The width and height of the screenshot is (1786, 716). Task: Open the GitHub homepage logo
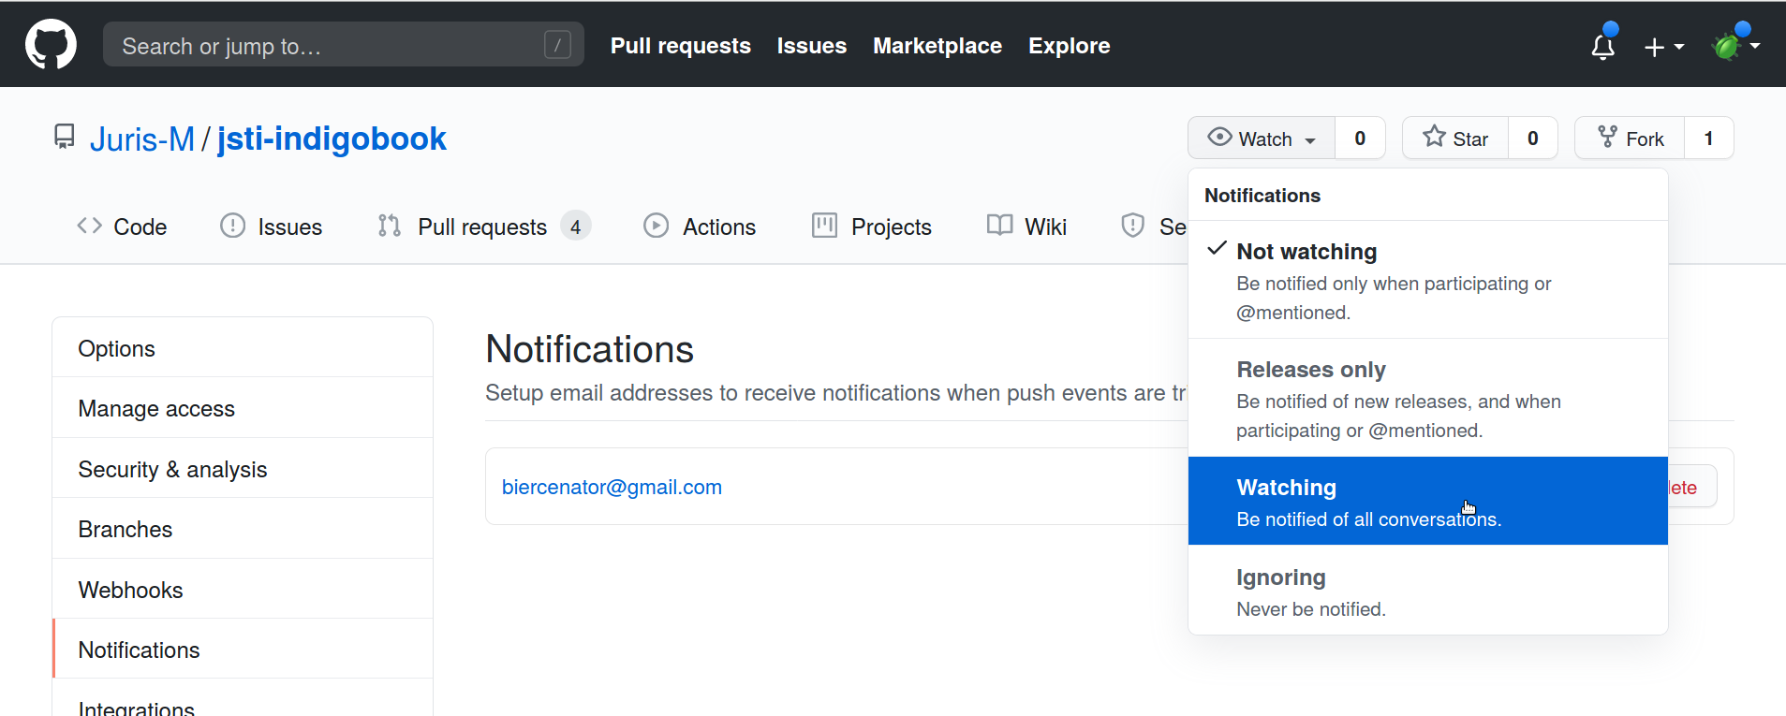tap(51, 44)
